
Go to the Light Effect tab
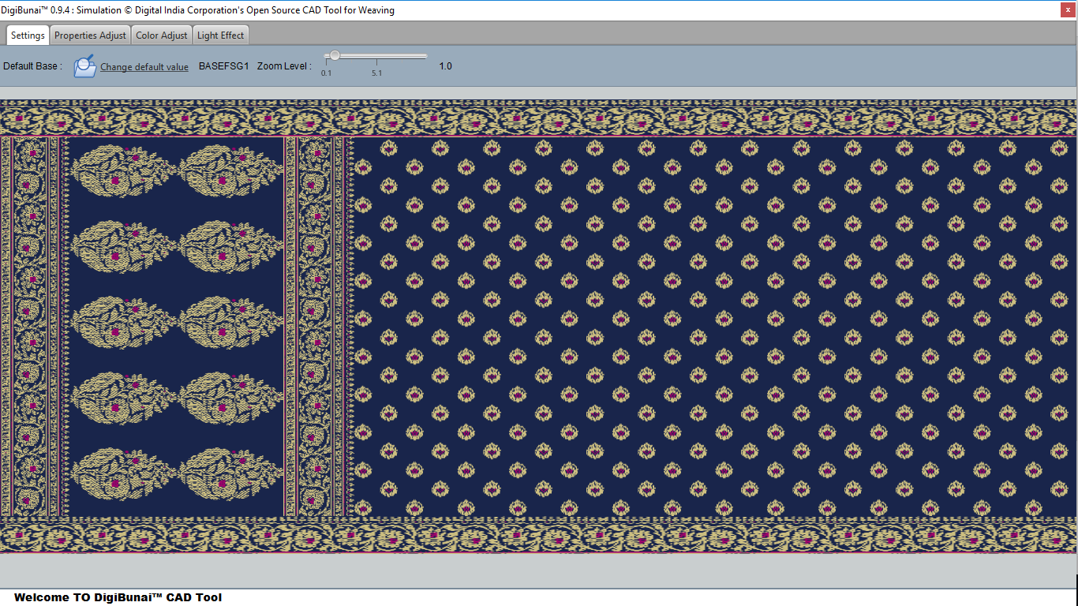pos(220,36)
